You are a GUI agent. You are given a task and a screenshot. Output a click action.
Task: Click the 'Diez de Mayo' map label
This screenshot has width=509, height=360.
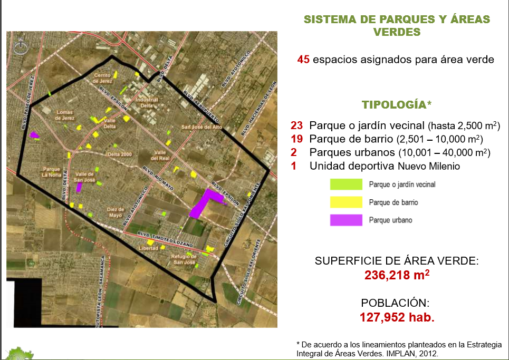(115, 212)
